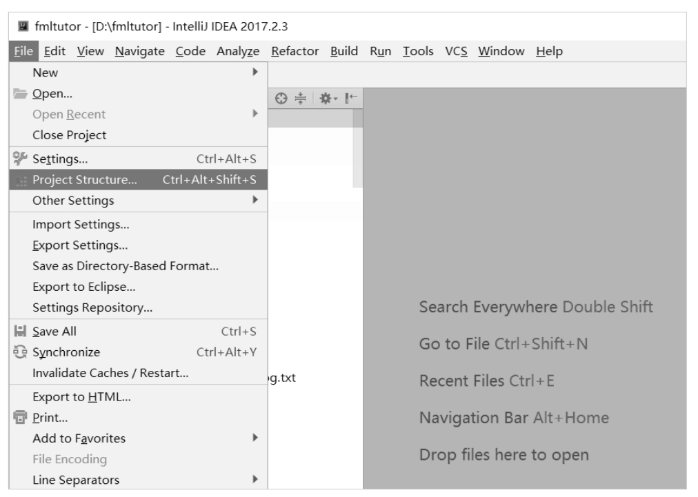Click Export to Eclipse menu item
Image resolution: width=698 pixels, height=497 pixels.
click(x=84, y=287)
